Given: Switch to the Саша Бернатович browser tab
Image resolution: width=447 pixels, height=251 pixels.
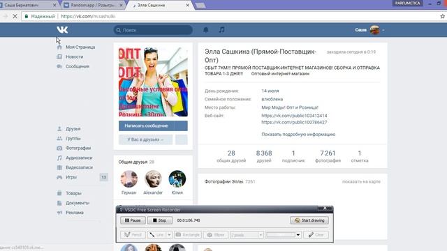Looking at the screenshot, I should click(27, 5).
